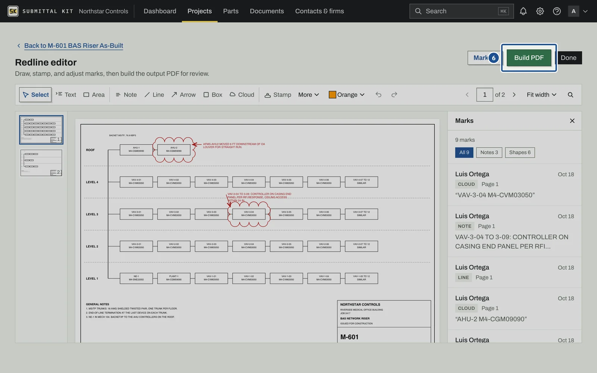The width and height of the screenshot is (597, 373).
Task: Open Contacts & firms tab
Action: click(x=319, y=11)
